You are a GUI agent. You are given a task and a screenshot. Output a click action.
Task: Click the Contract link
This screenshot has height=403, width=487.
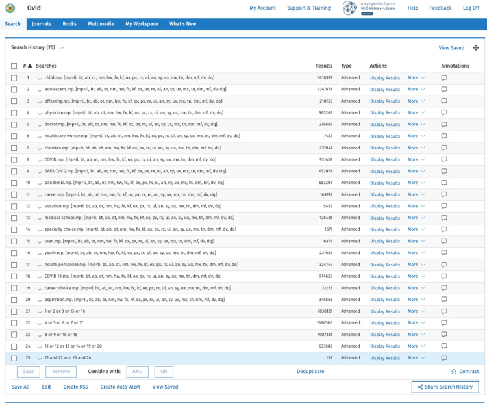point(465,372)
